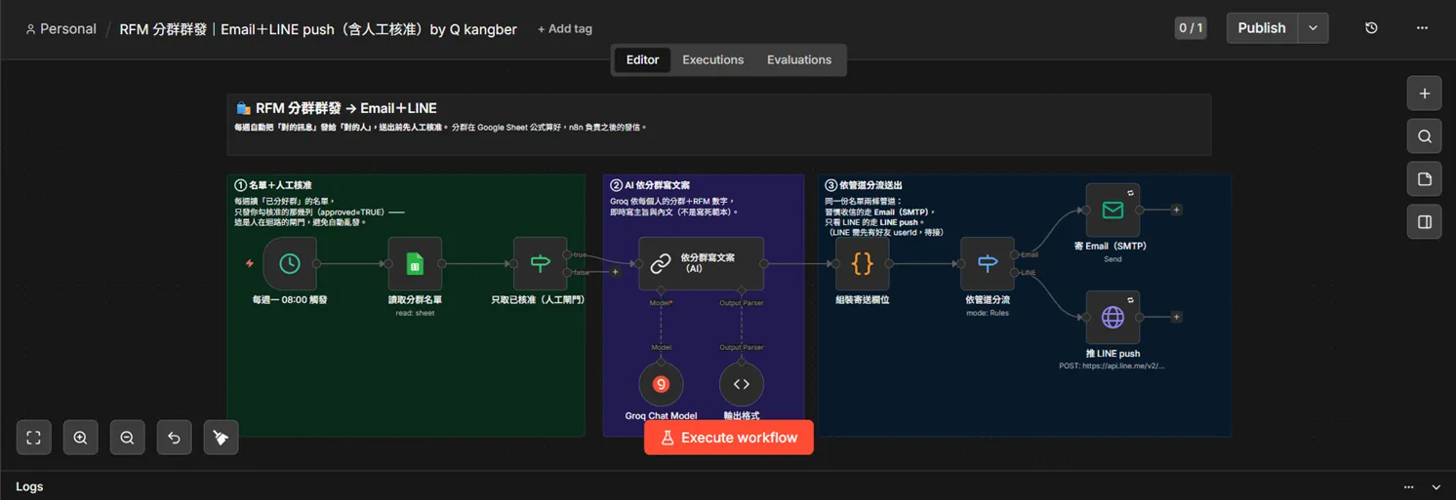Open the 每週一 08:00 觸發 schedule trigger node
The image size is (1456, 500).
point(290,263)
